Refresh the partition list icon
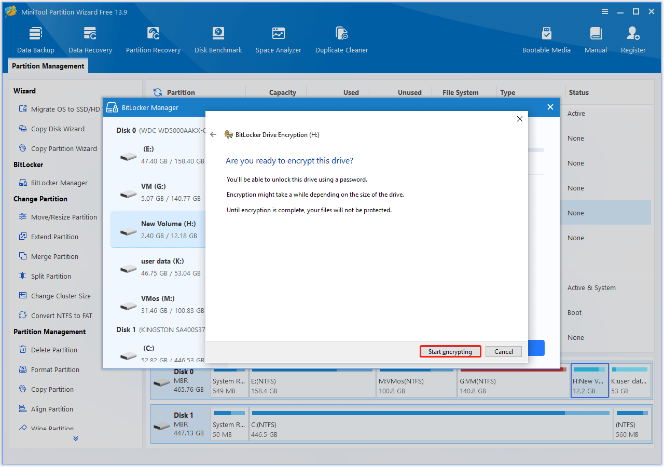This screenshot has height=467, width=664. tap(158, 92)
